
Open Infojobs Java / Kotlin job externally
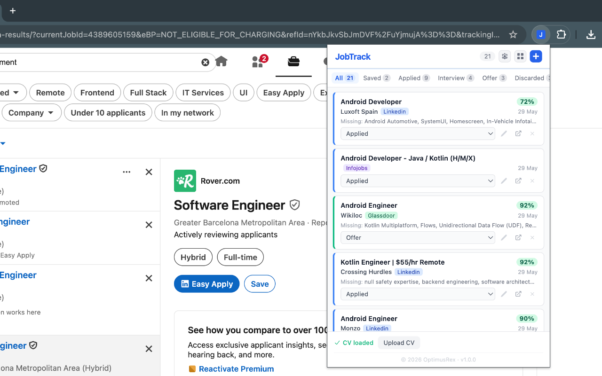tap(518, 181)
